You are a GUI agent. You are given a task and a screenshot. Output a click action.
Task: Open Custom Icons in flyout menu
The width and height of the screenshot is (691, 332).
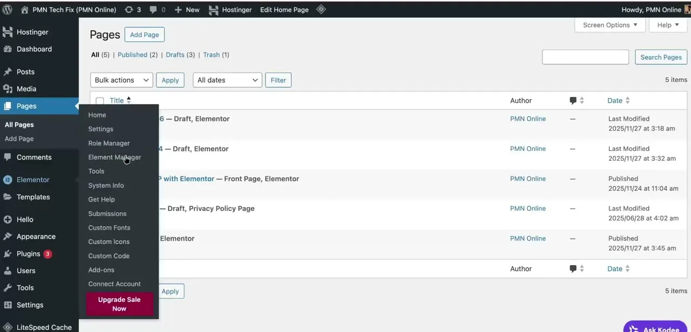[109, 241]
